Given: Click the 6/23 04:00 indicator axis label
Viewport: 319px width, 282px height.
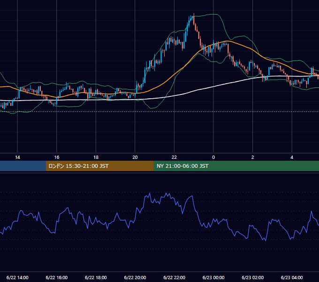Looking at the screenshot, I should (x=292, y=277).
